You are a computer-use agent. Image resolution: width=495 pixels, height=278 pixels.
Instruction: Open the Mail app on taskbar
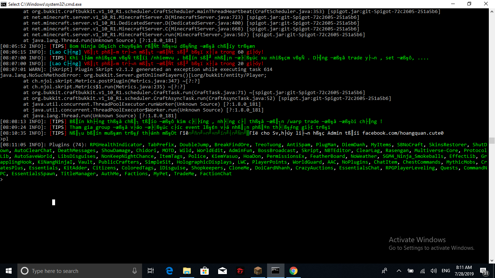pyautogui.click(x=222, y=271)
